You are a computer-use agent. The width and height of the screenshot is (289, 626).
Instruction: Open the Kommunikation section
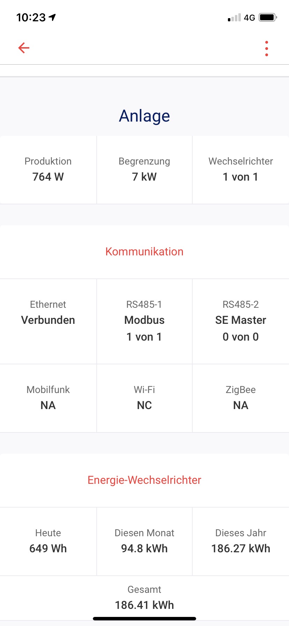click(144, 252)
